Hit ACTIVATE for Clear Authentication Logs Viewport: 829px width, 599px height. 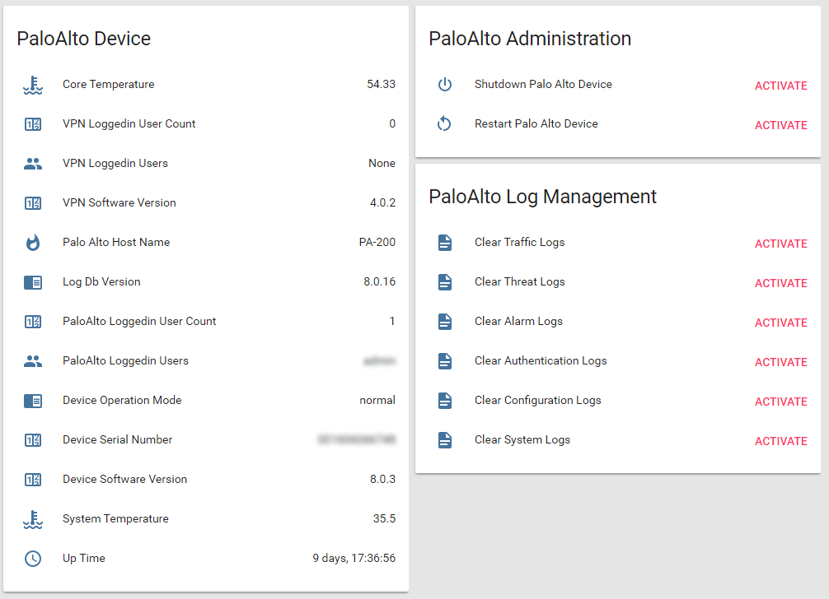coord(780,362)
